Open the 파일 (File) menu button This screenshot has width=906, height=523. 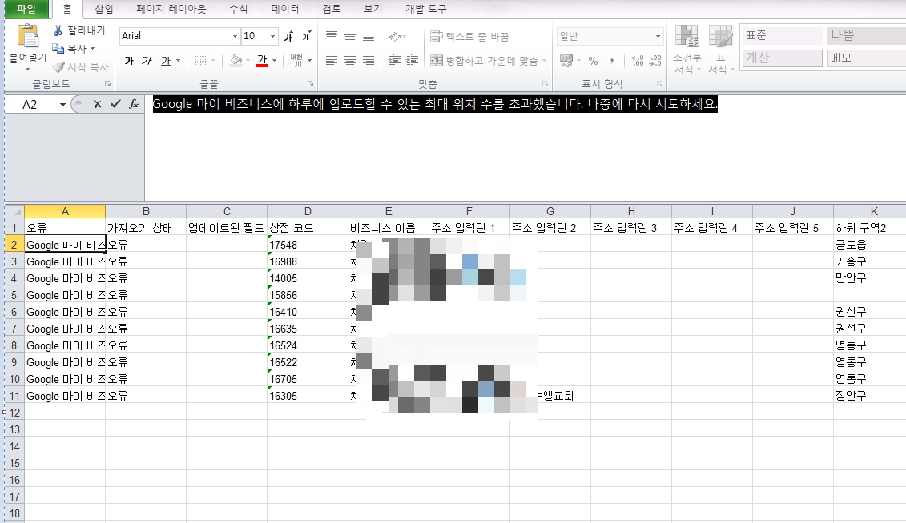tap(27, 9)
